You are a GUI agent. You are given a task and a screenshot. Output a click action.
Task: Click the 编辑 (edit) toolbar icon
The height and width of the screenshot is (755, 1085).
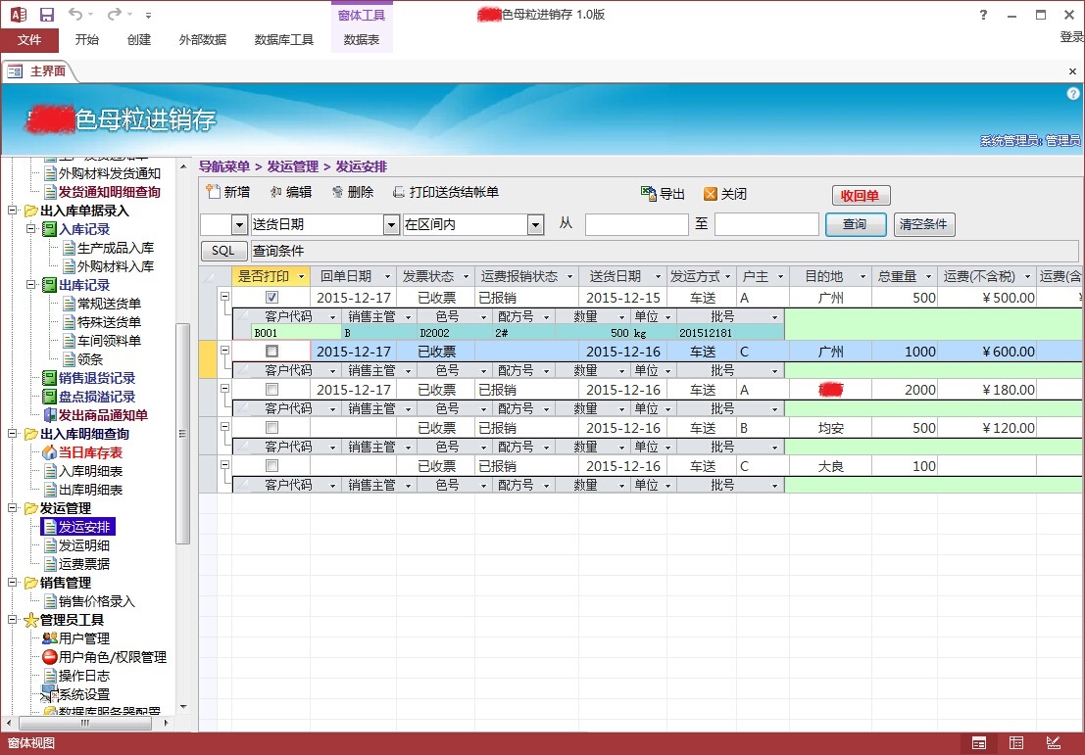pyautogui.click(x=276, y=192)
